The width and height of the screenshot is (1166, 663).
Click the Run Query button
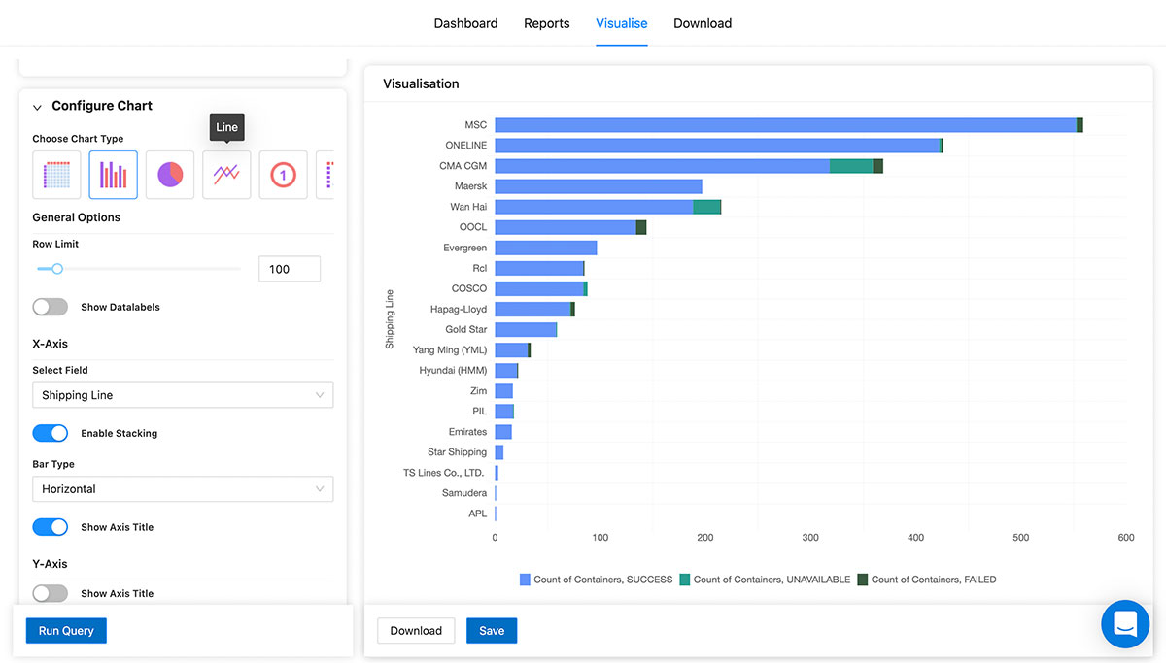coord(66,631)
